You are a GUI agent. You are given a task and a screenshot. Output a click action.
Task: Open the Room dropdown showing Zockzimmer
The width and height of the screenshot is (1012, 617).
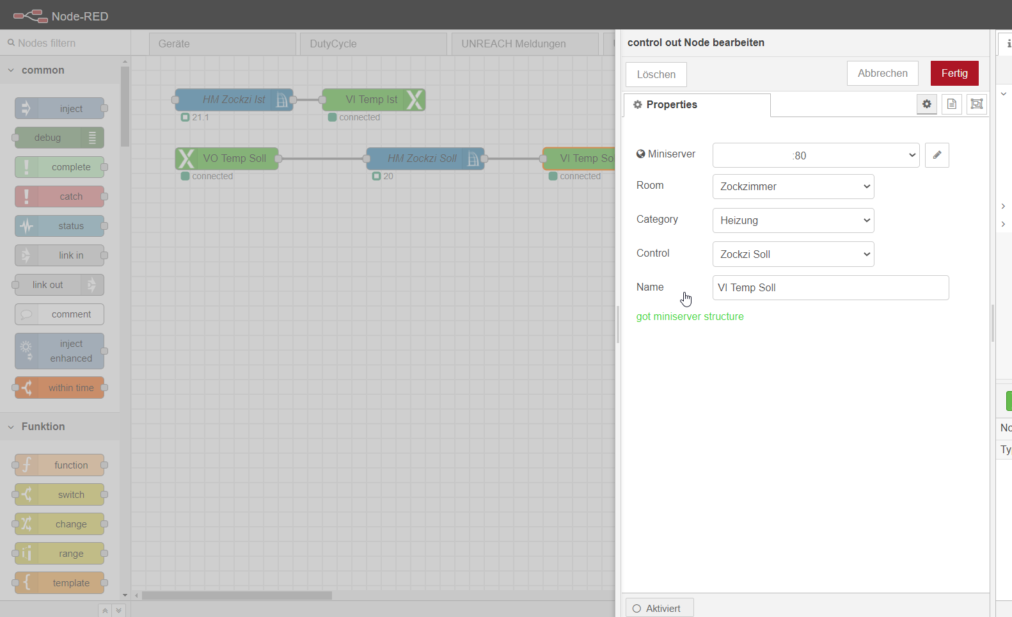(793, 186)
